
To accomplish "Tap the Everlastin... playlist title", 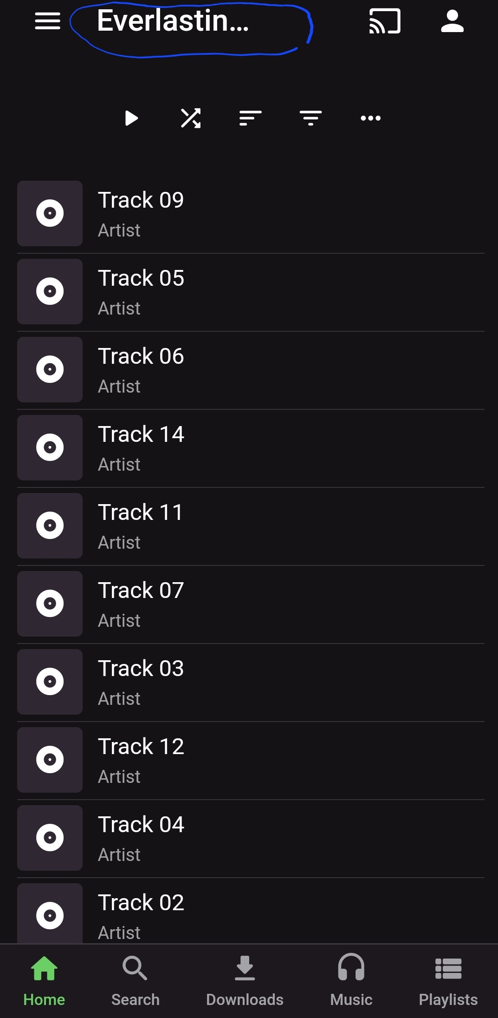I will (x=173, y=21).
